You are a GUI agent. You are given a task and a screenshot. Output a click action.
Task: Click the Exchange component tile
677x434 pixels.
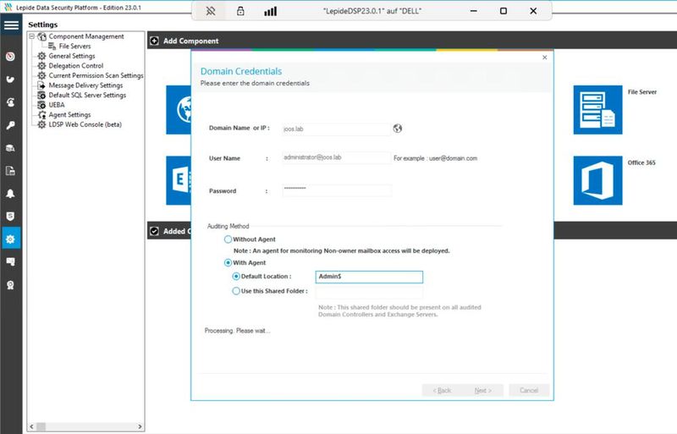point(179,180)
